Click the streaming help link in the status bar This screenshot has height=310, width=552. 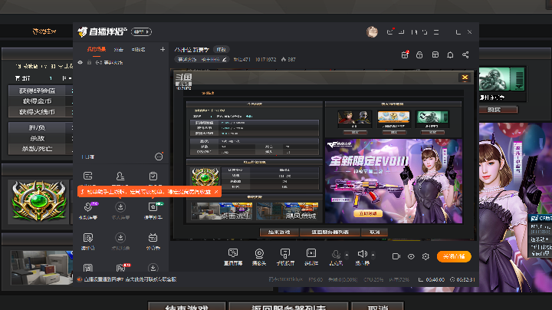(x=130, y=279)
